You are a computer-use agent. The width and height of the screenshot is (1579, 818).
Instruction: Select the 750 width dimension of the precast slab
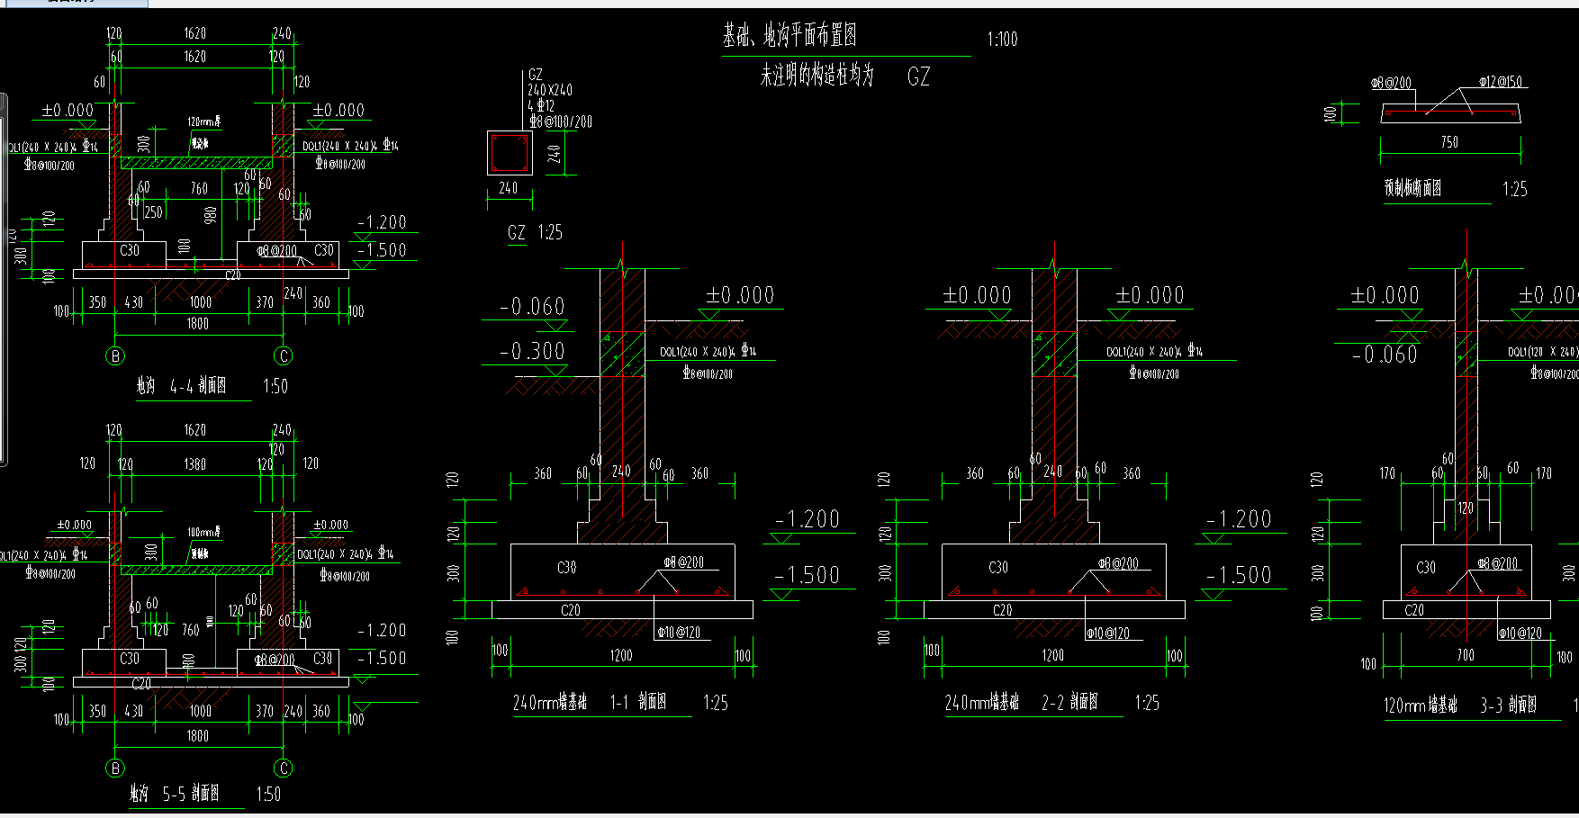pos(1449,142)
